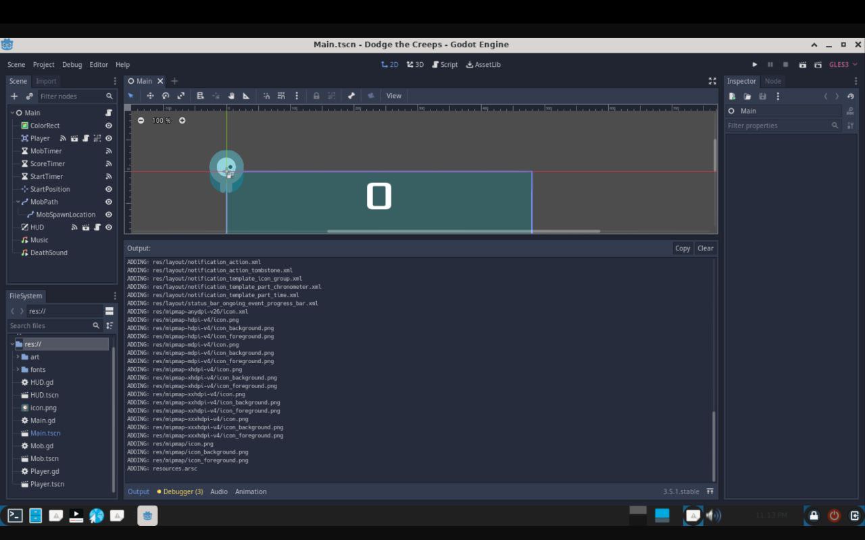Switch to the 3D workspace
Screen dimensions: 865x540
coord(415,64)
